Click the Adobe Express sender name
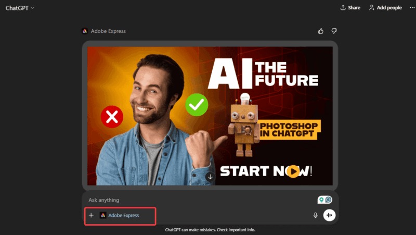The height and width of the screenshot is (235, 416). [108, 31]
